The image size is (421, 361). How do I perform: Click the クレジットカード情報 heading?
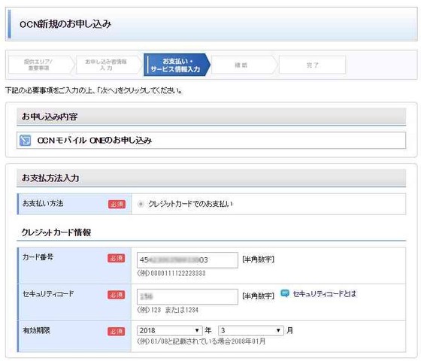(x=56, y=232)
